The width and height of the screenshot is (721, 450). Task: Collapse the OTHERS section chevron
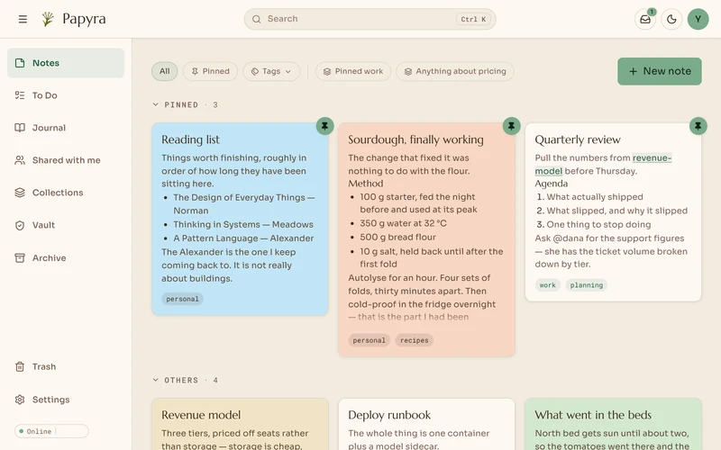click(155, 380)
